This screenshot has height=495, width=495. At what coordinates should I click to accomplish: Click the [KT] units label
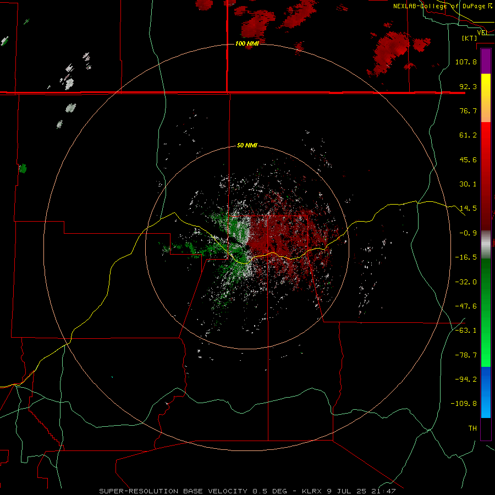click(470, 38)
